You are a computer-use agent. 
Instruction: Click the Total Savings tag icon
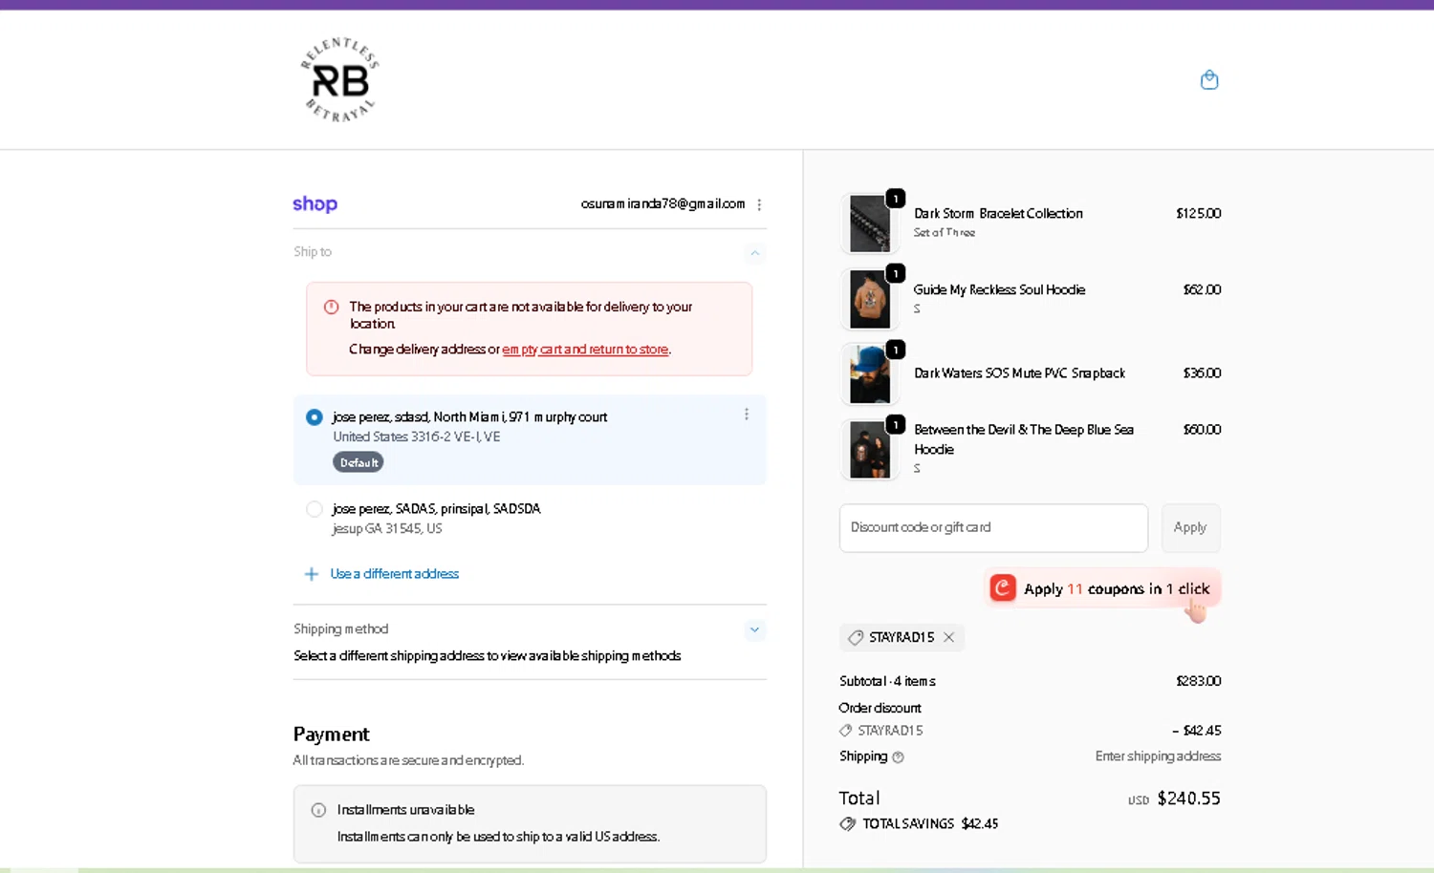[847, 823]
